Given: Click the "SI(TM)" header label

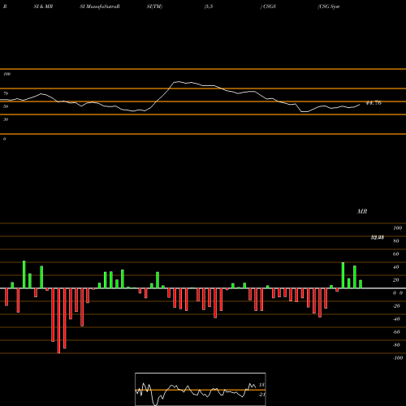Looking at the screenshot, I should point(154,6).
